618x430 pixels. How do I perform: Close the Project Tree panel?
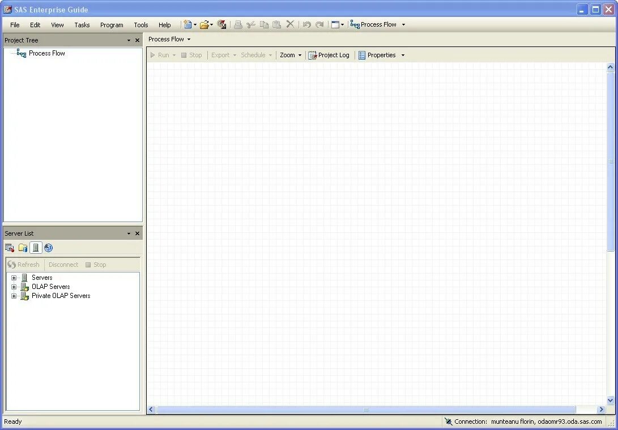pos(137,40)
